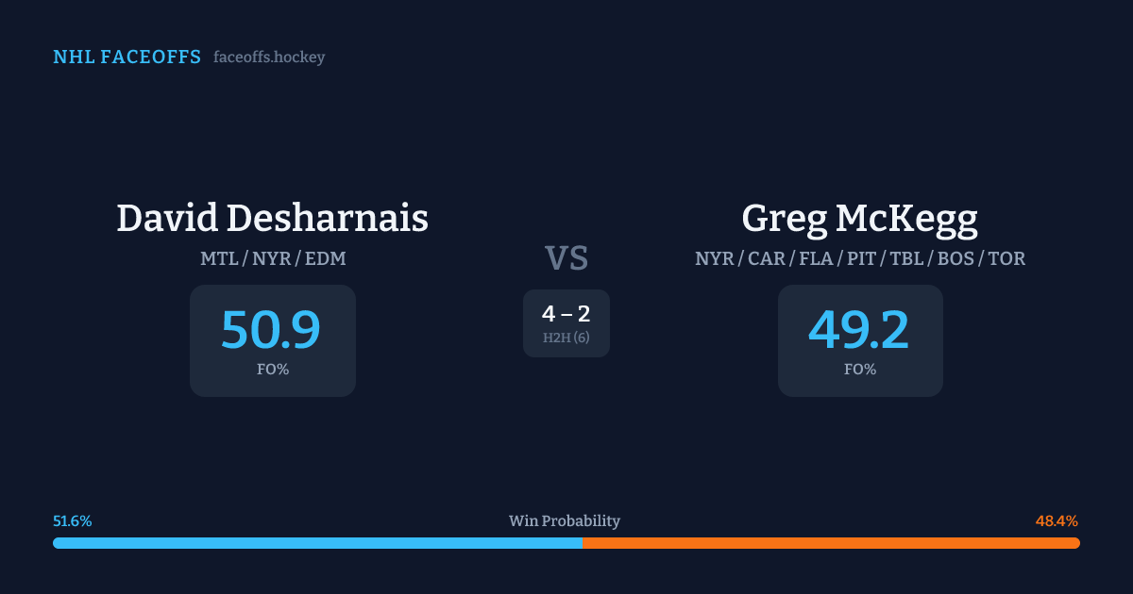Click the NHL FACEOFFS header title

tap(127, 58)
